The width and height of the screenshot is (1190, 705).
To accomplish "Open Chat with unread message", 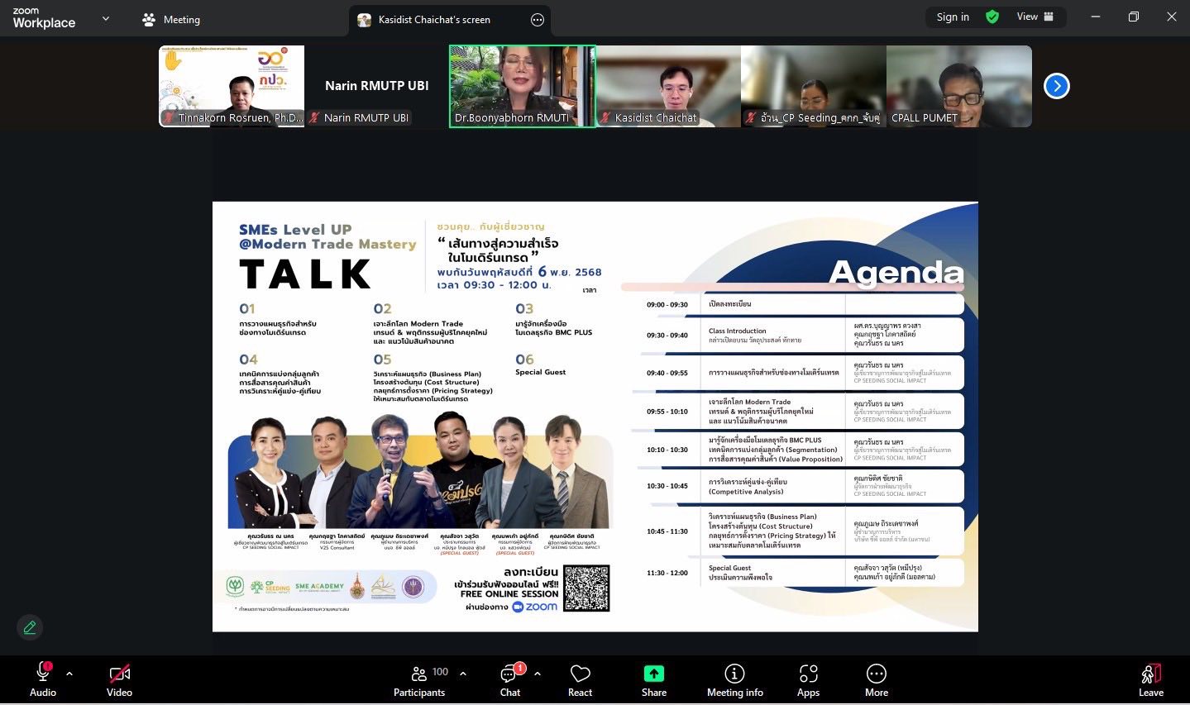I will (509, 680).
